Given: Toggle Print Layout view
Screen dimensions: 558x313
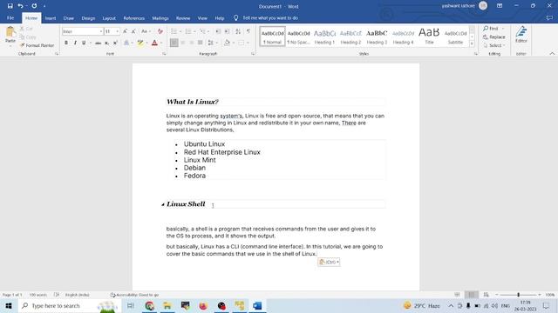Looking at the screenshot, I should point(472,295).
